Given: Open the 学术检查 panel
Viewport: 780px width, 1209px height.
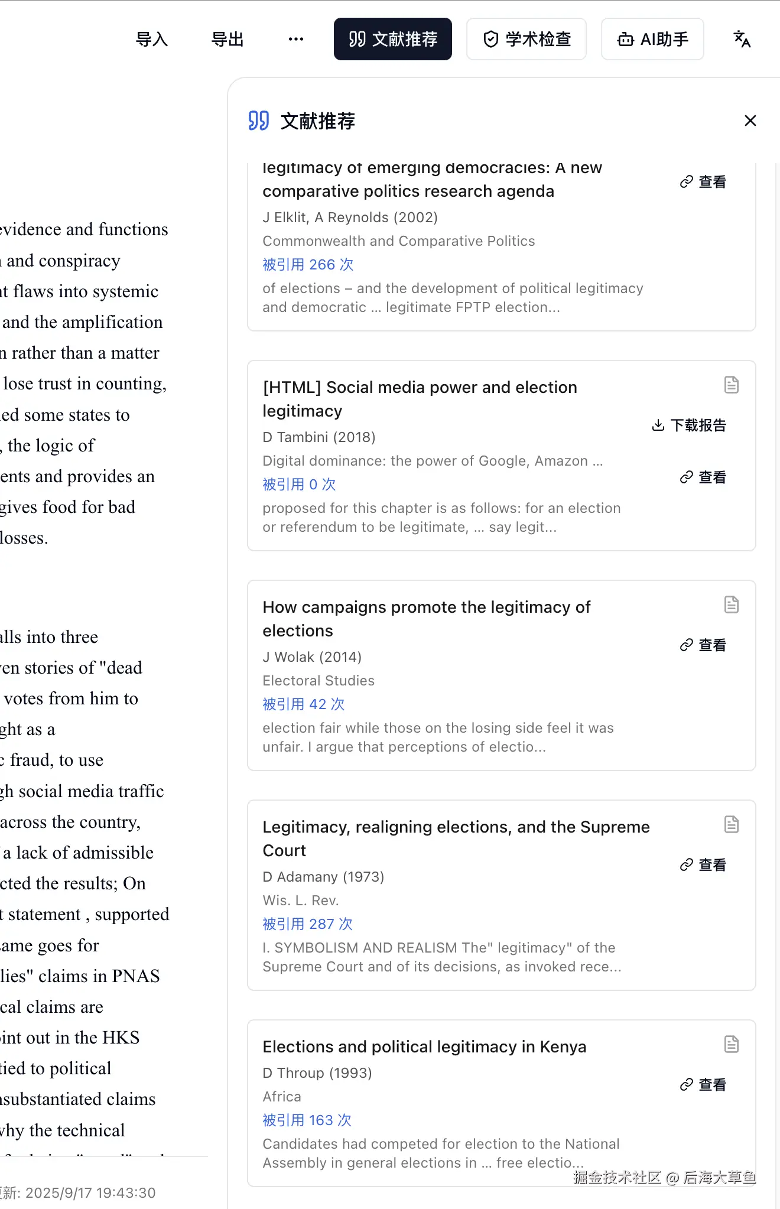Looking at the screenshot, I should (x=526, y=39).
